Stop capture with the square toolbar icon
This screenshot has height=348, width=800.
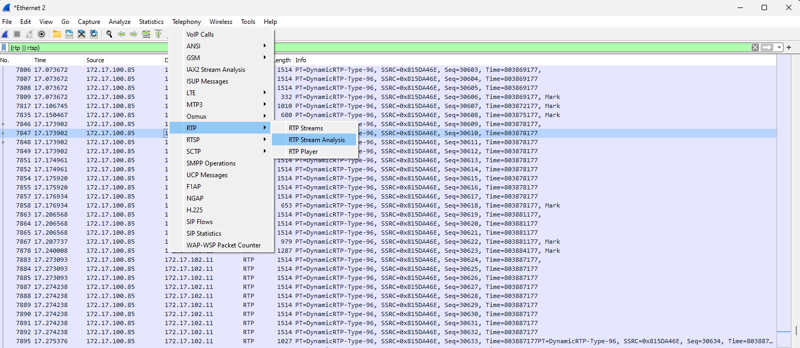pos(17,34)
